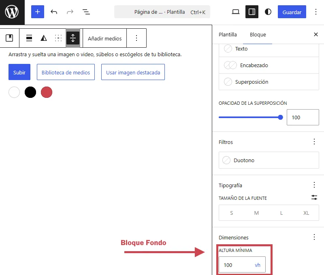Toggle the settings sidebar panel
Screen dimensions: 324x275
[252, 12]
